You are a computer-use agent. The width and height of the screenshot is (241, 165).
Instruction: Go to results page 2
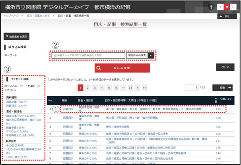[x=88, y=87]
